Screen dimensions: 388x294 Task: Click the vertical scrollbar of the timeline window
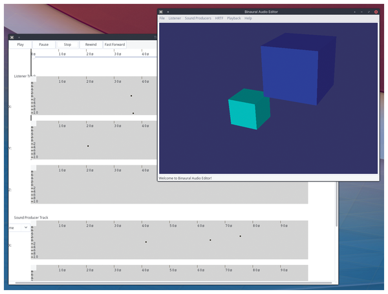pos(336,204)
